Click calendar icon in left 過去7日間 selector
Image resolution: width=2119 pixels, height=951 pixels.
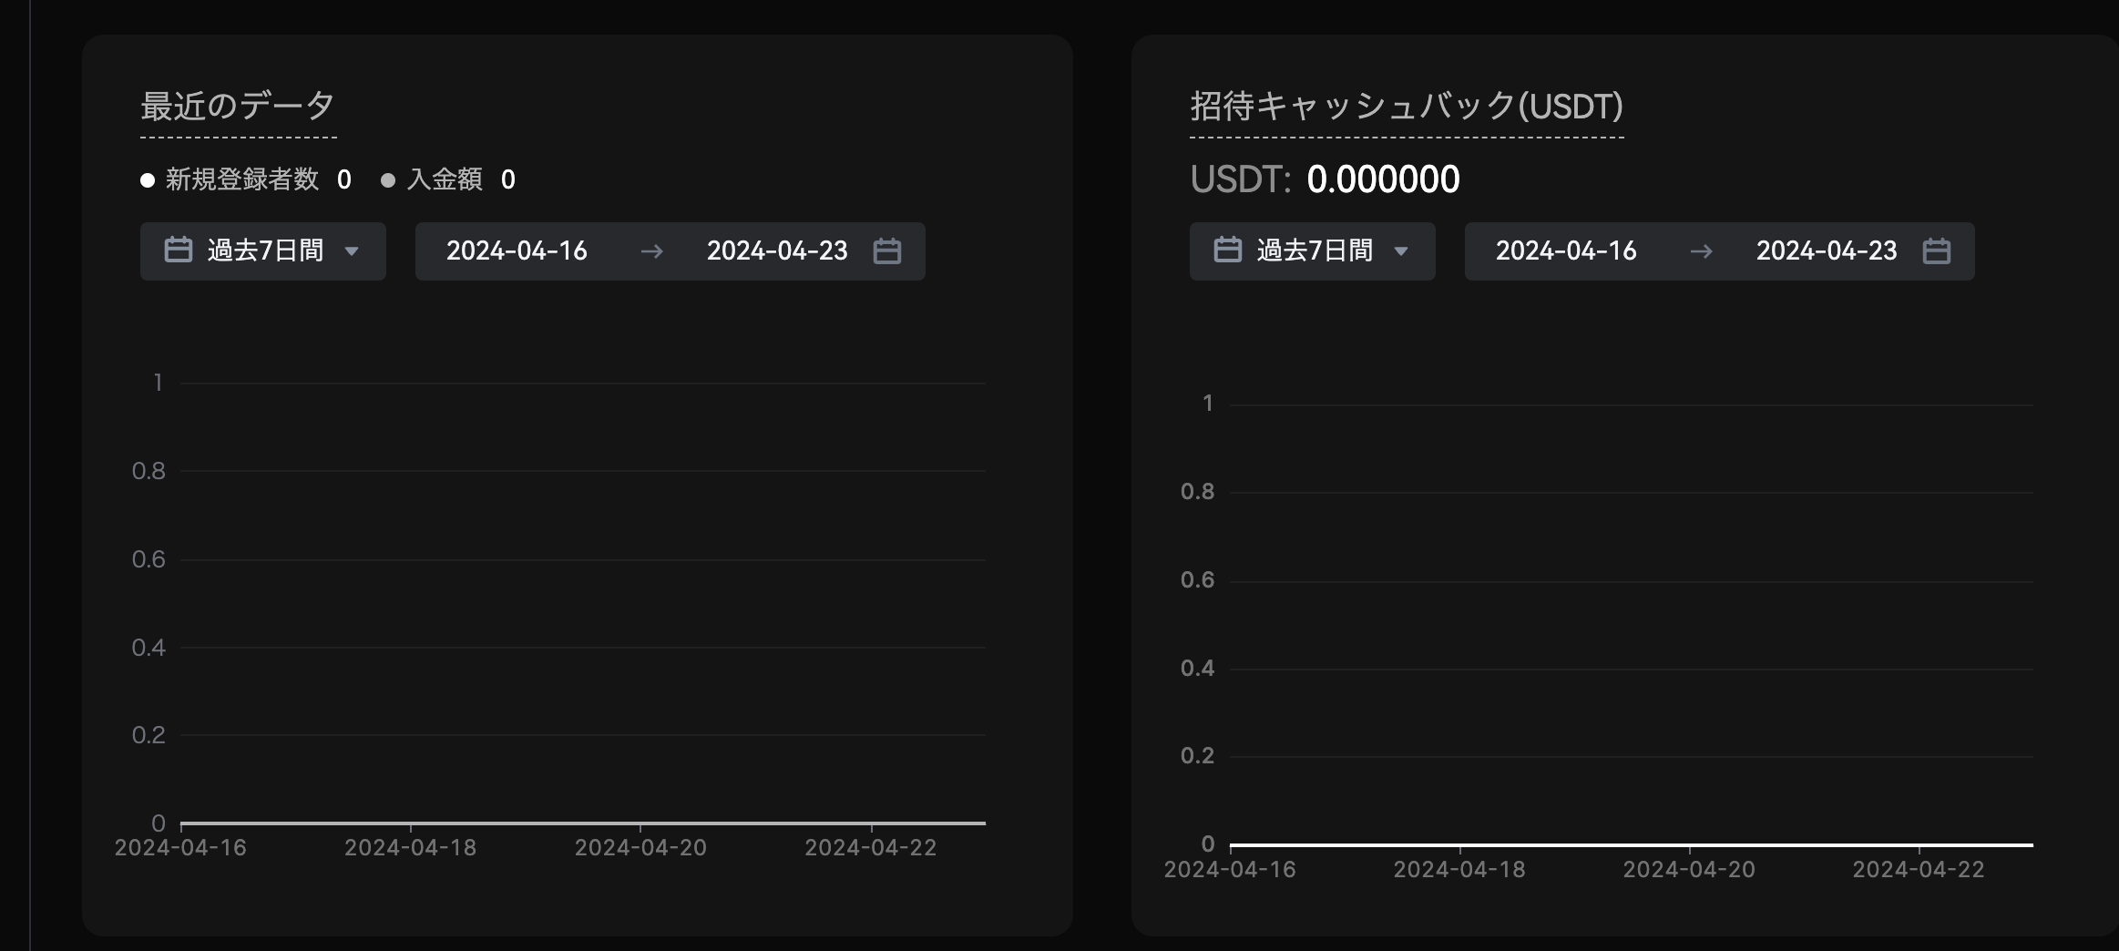[x=178, y=251]
